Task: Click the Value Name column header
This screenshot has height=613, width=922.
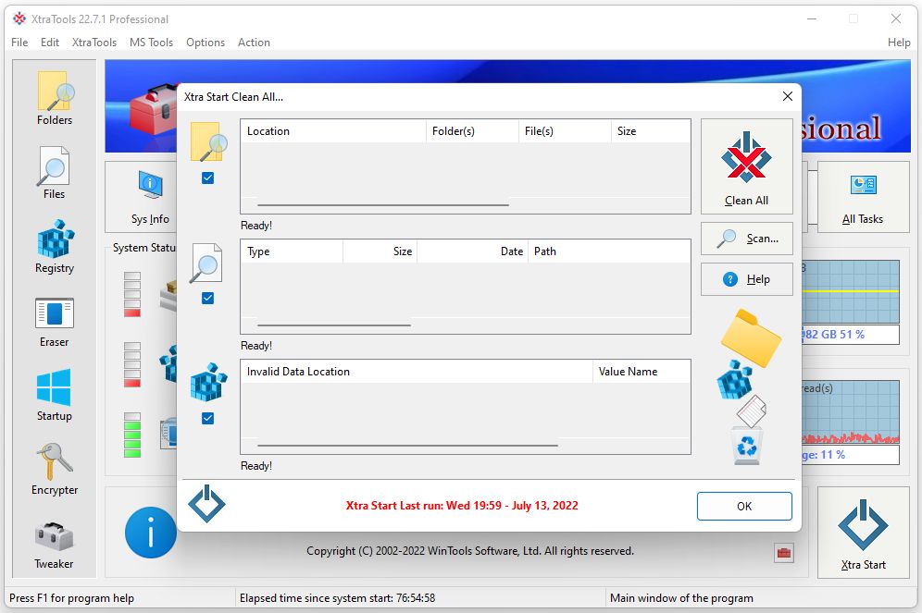Action: pyautogui.click(x=641, y=372)
